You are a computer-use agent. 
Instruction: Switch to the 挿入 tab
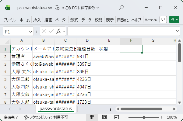pos(37,20)
